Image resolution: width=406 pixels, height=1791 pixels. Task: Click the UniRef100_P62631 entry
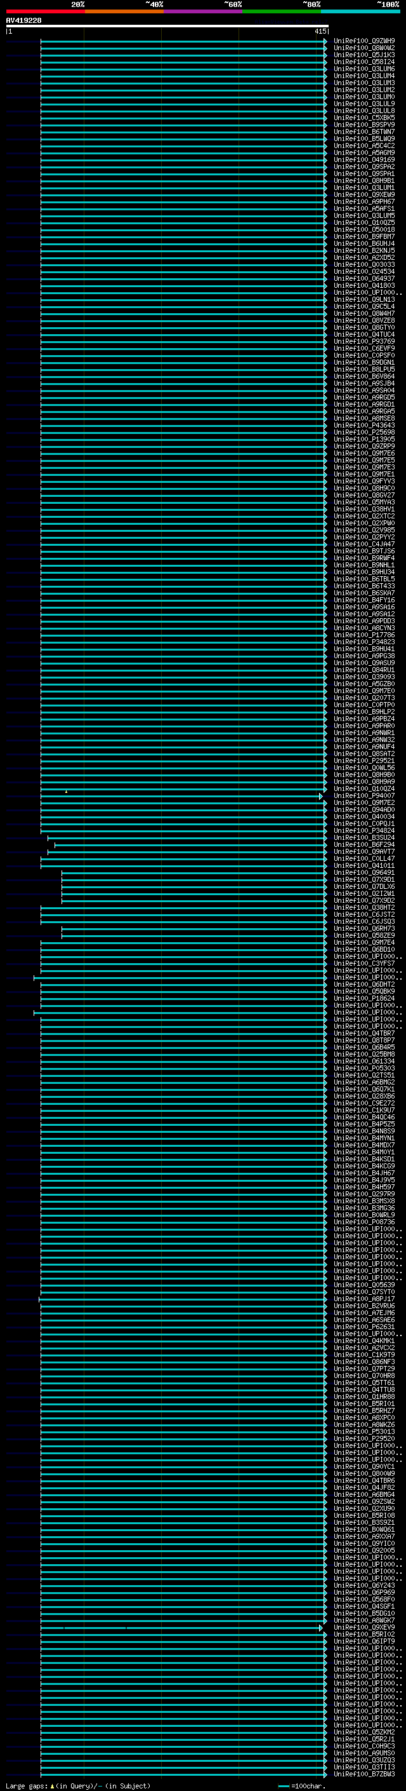364,1327
